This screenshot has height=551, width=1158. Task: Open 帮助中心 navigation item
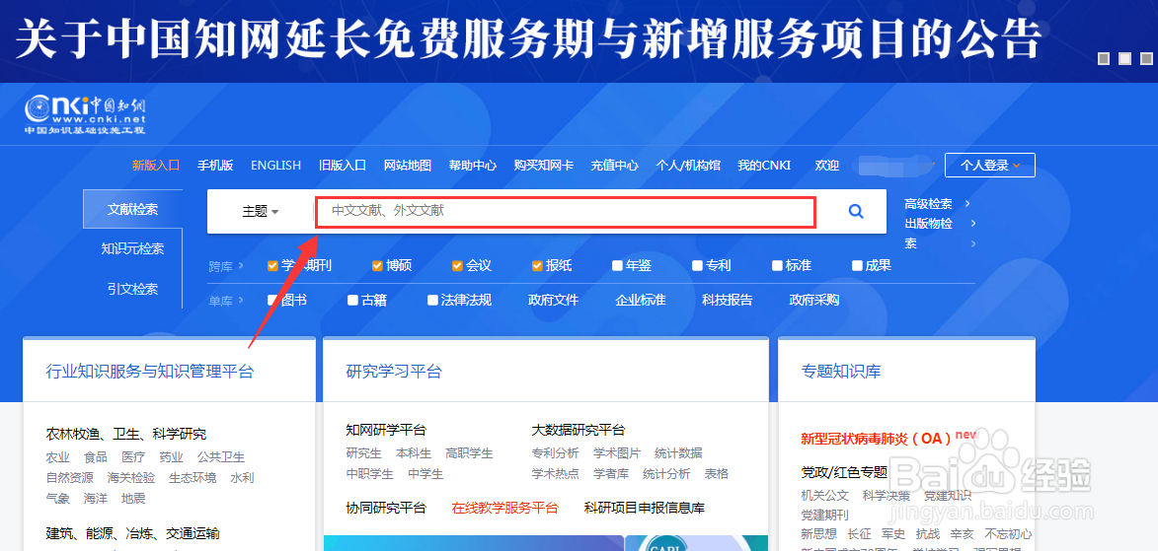(x=473, y=166)
